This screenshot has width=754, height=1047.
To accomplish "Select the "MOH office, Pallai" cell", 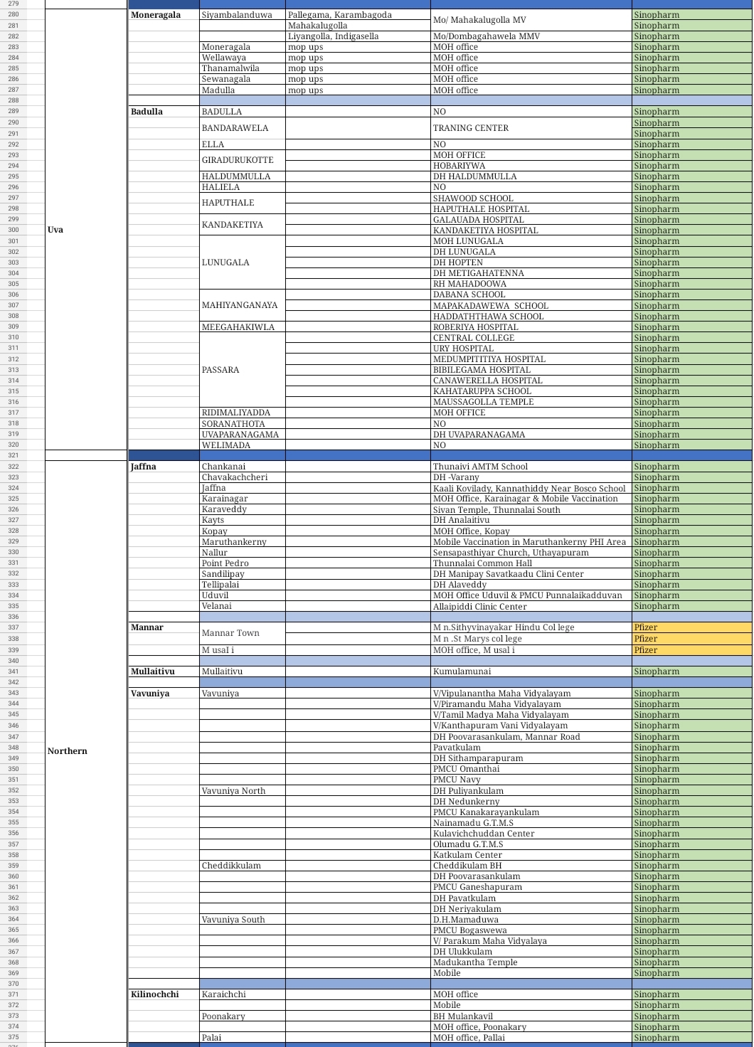I will (x=531, y=1038).
